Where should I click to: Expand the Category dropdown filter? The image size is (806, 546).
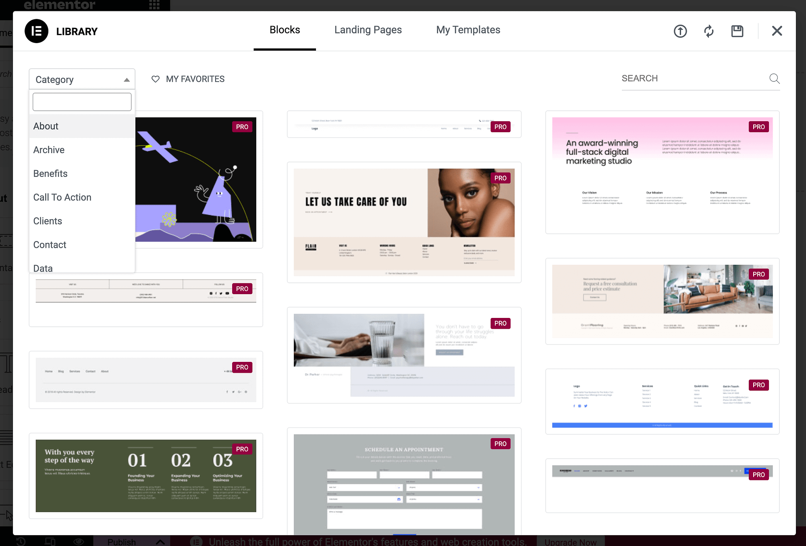[82, 79]
